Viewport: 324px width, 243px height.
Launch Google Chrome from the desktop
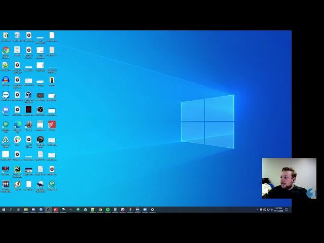(x=6, y=50)
